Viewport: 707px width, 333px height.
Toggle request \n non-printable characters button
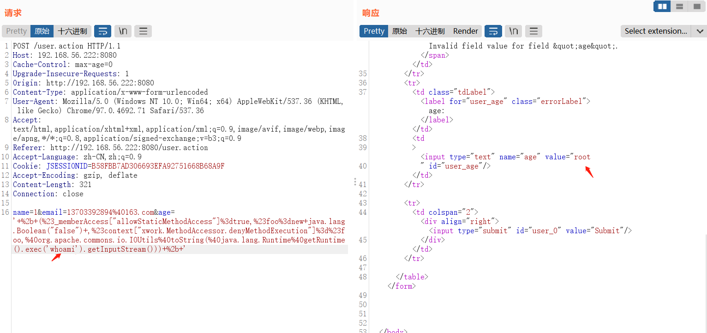[x=123, y=31]
